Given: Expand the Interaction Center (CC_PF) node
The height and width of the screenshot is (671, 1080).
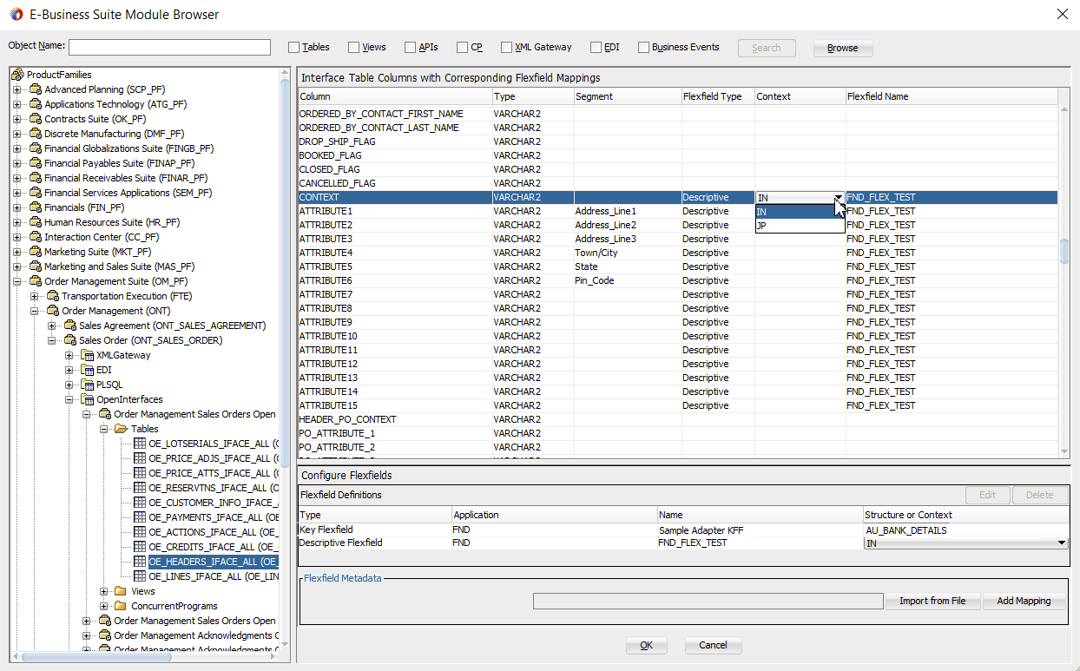Looking at the screenshot, I should coord(17,237).
